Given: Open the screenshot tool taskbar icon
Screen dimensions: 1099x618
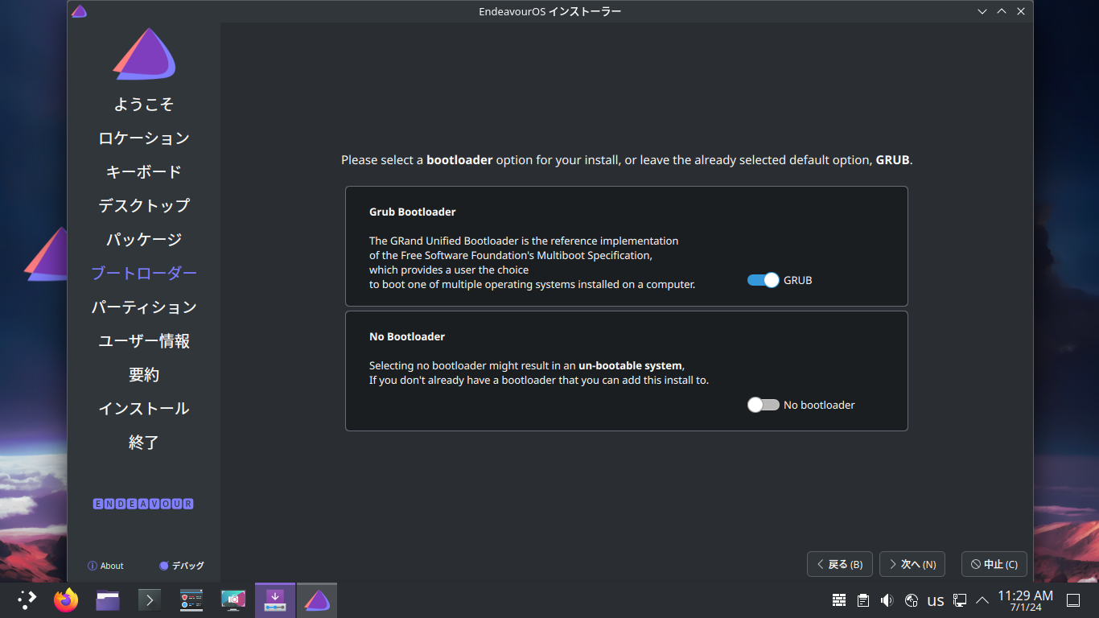Looking at the screenshot, I should 233,600.
